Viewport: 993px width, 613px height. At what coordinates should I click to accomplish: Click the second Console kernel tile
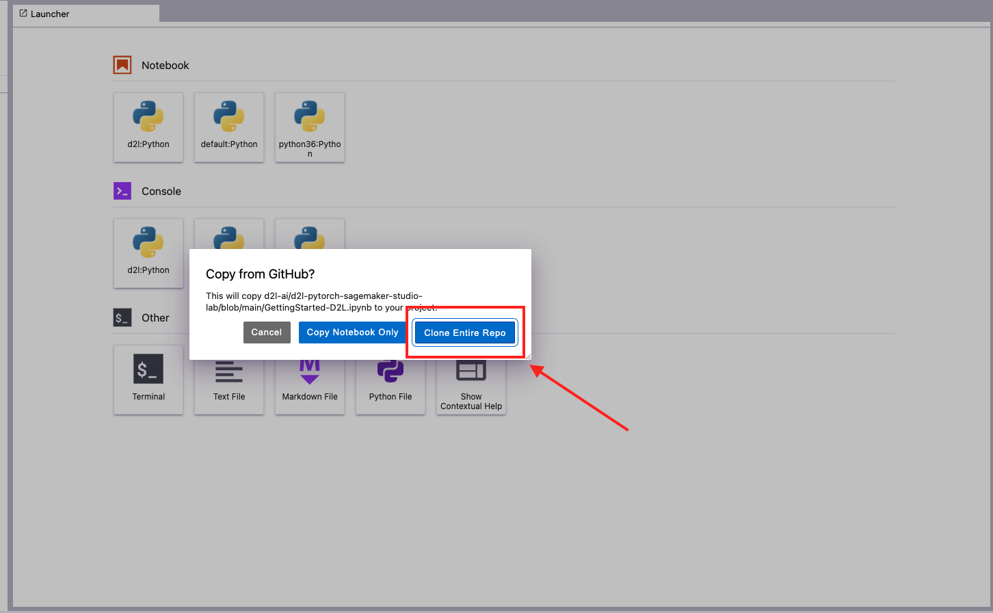pyautogui.click(x=229, y=233)
